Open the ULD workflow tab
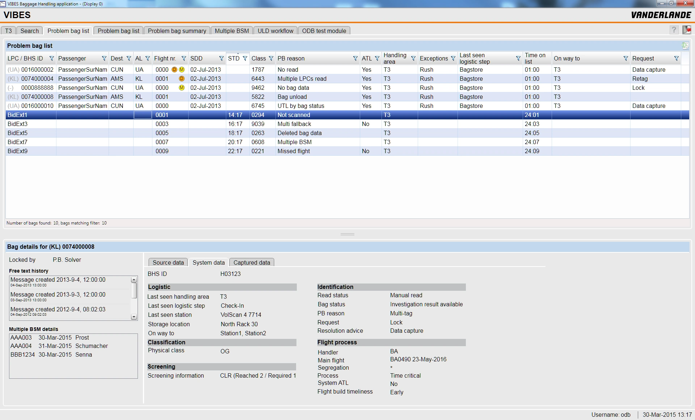 click(276, 31)
